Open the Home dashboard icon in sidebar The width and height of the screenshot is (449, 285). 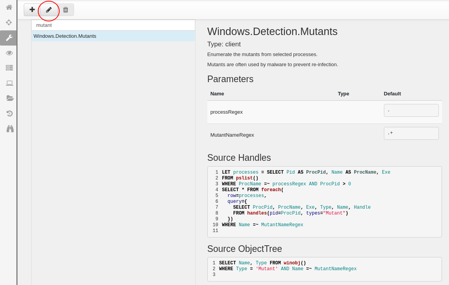click(9, 7)
